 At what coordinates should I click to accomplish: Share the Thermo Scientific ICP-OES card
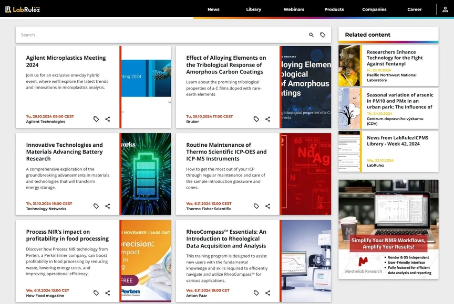267,206
